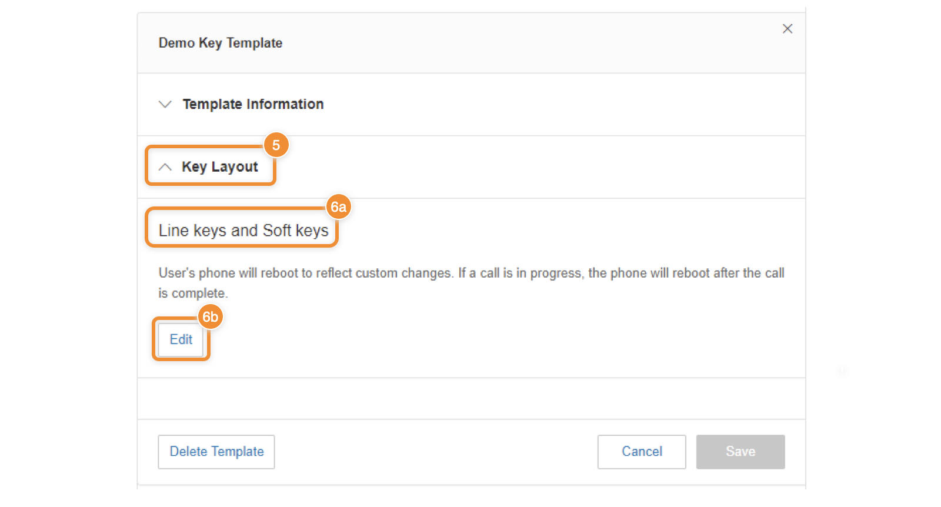Click the blank row beneath the Edit section
This screenshot has height=507, width=941.
point(470,399)
